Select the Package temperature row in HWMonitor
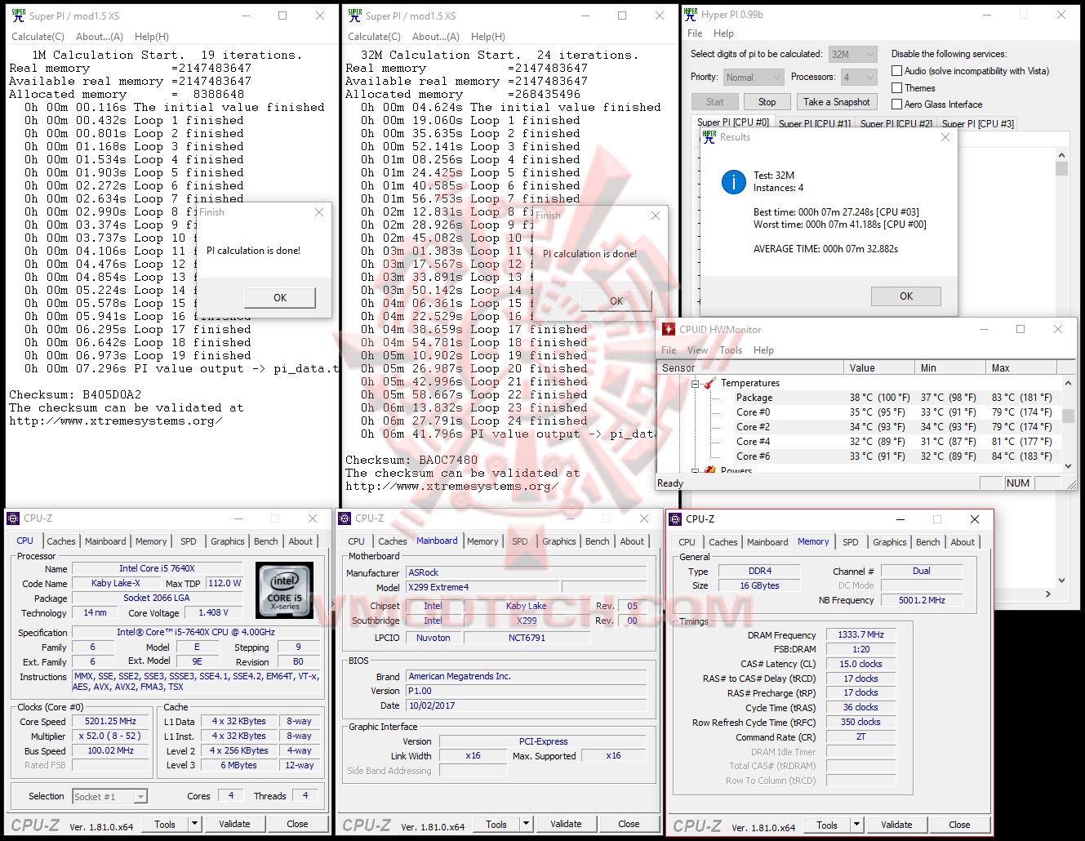This screenshot has width=1085, height=841. tap(860, 398)
